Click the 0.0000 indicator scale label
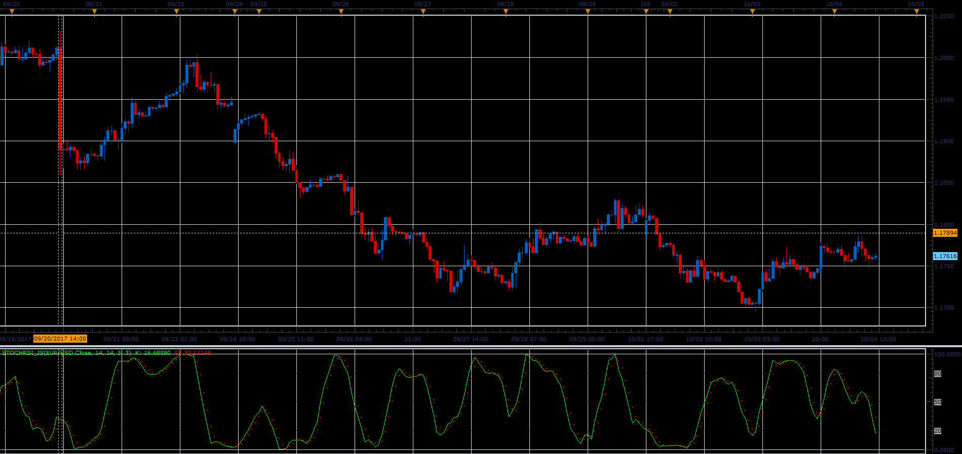The height and width of the screenshot is (454, 962). [944, 450]
